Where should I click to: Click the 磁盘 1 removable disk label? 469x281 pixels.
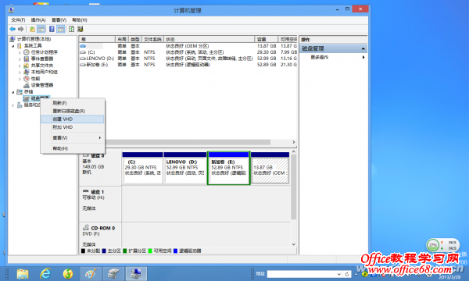100,205
